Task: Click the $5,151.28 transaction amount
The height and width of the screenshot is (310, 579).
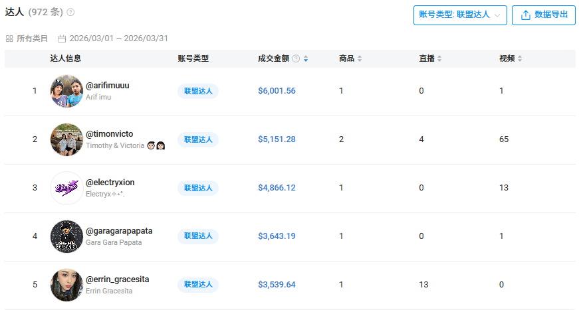Action: click(x=277, y=139)
